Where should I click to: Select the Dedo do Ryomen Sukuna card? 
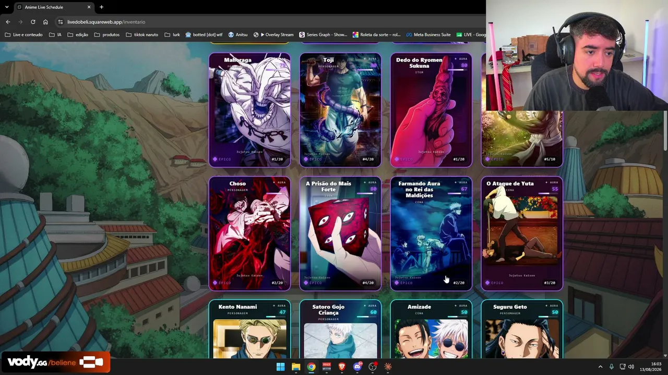pos(431,110)
